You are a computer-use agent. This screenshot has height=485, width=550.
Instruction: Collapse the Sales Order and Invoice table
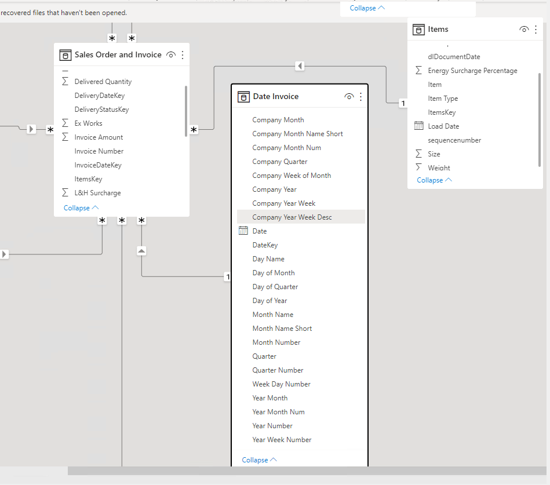[x=81, y=208]
